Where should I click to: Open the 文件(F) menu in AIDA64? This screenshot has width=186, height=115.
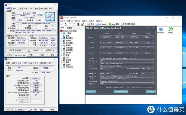(x=63, y=21)
